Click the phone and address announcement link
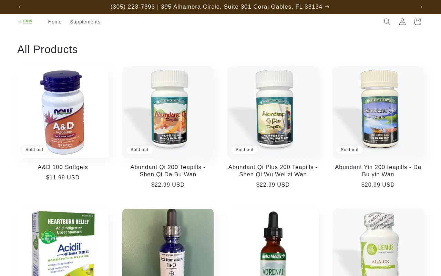The image size is (441, 276). coord(220,7)
